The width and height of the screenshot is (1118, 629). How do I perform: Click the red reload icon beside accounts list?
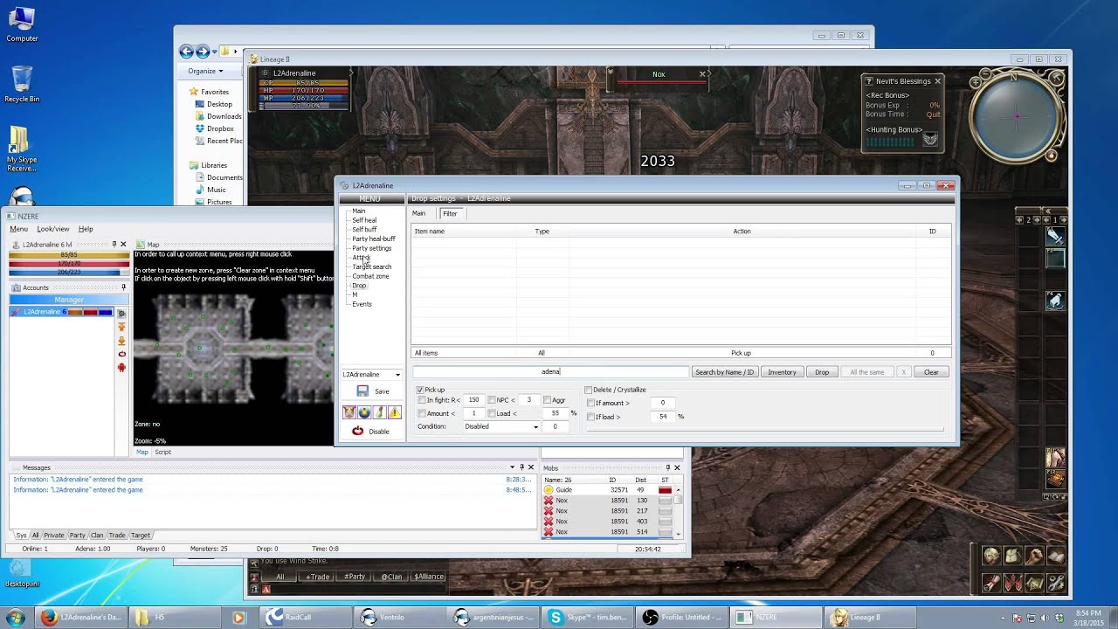[121, 354]
